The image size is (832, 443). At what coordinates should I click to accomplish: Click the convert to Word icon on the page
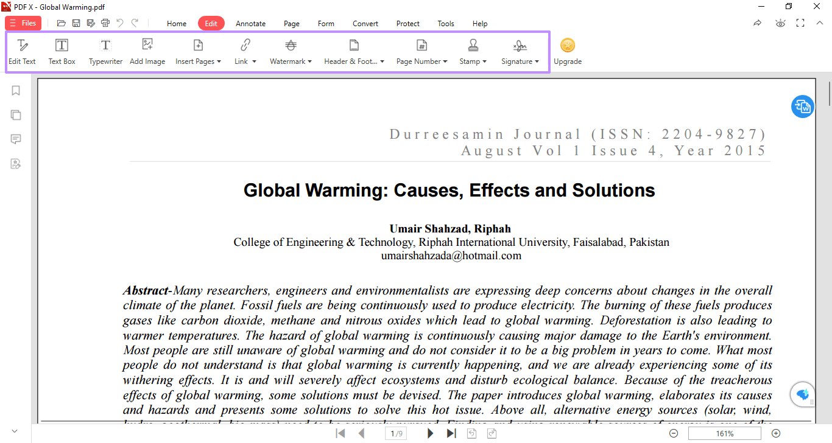pos(802,106)
